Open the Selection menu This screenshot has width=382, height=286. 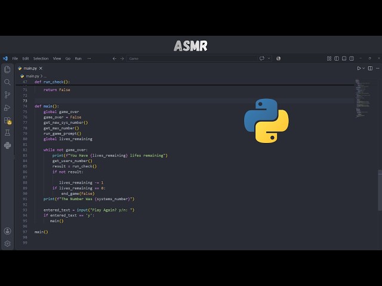point(41,58)
